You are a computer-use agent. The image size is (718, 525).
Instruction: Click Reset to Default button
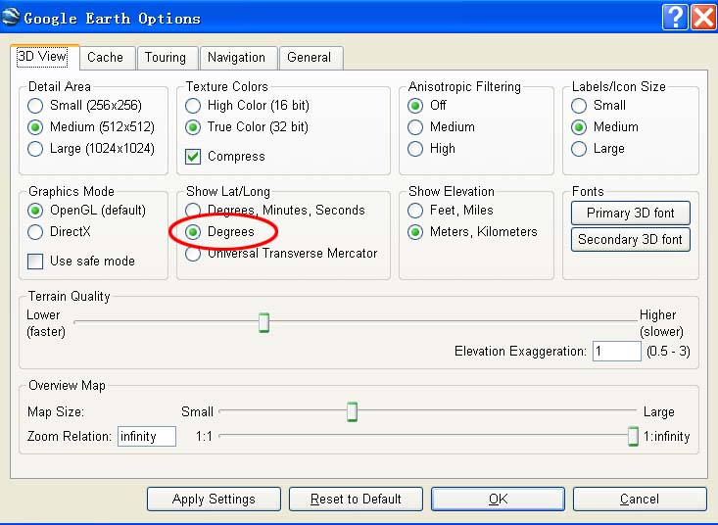[x=356, y=500]
